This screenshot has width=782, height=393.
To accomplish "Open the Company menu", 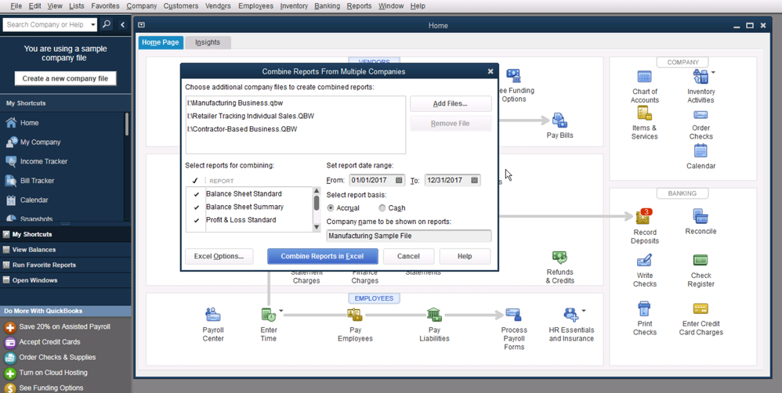I will tap(142, 6).
